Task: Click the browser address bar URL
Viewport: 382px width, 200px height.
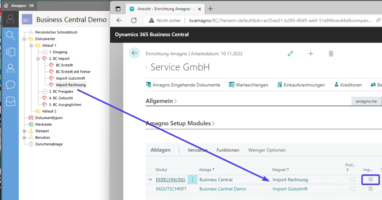Action: (x=280, y=20)
